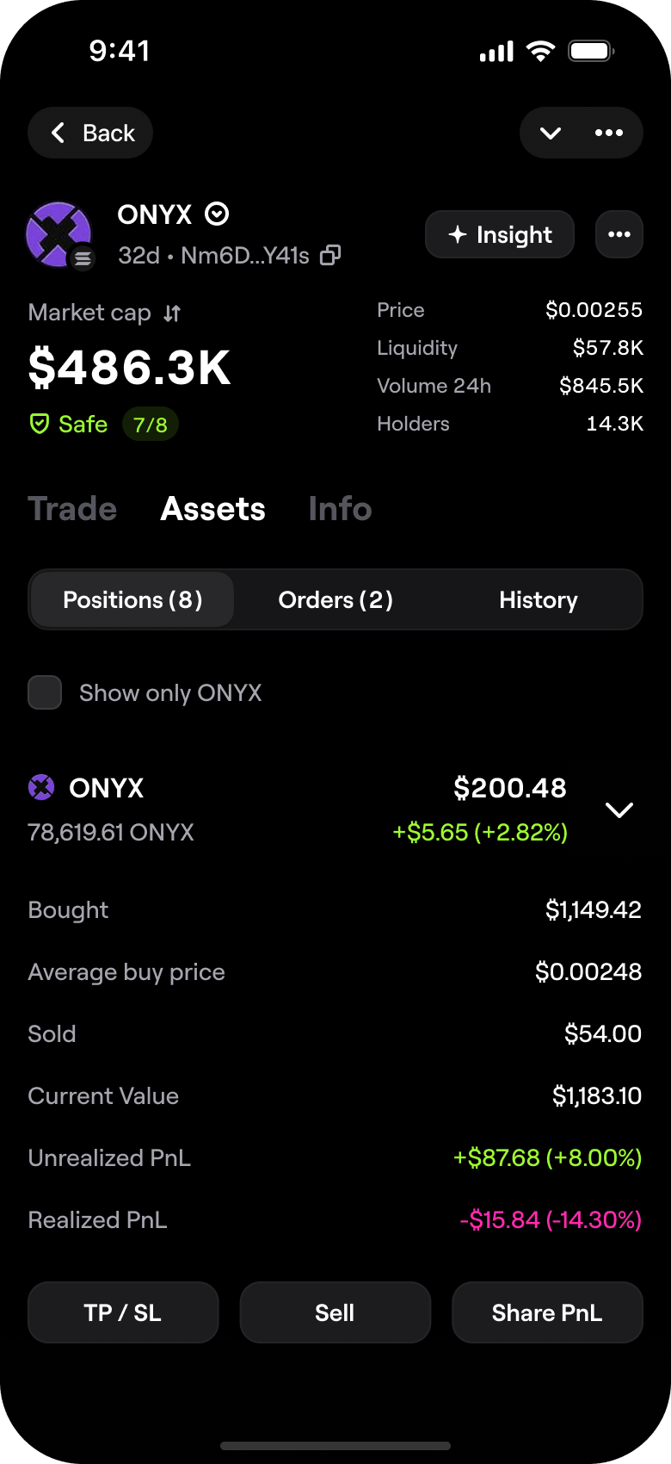
Task: Open the TP / SL settings
Action: click(123, 1312)
